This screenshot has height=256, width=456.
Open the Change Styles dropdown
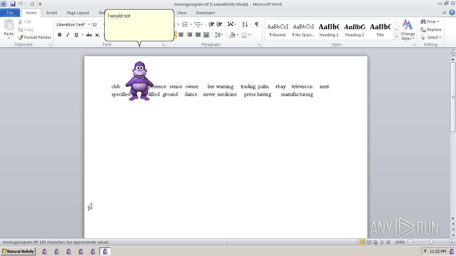coord(408,30)
